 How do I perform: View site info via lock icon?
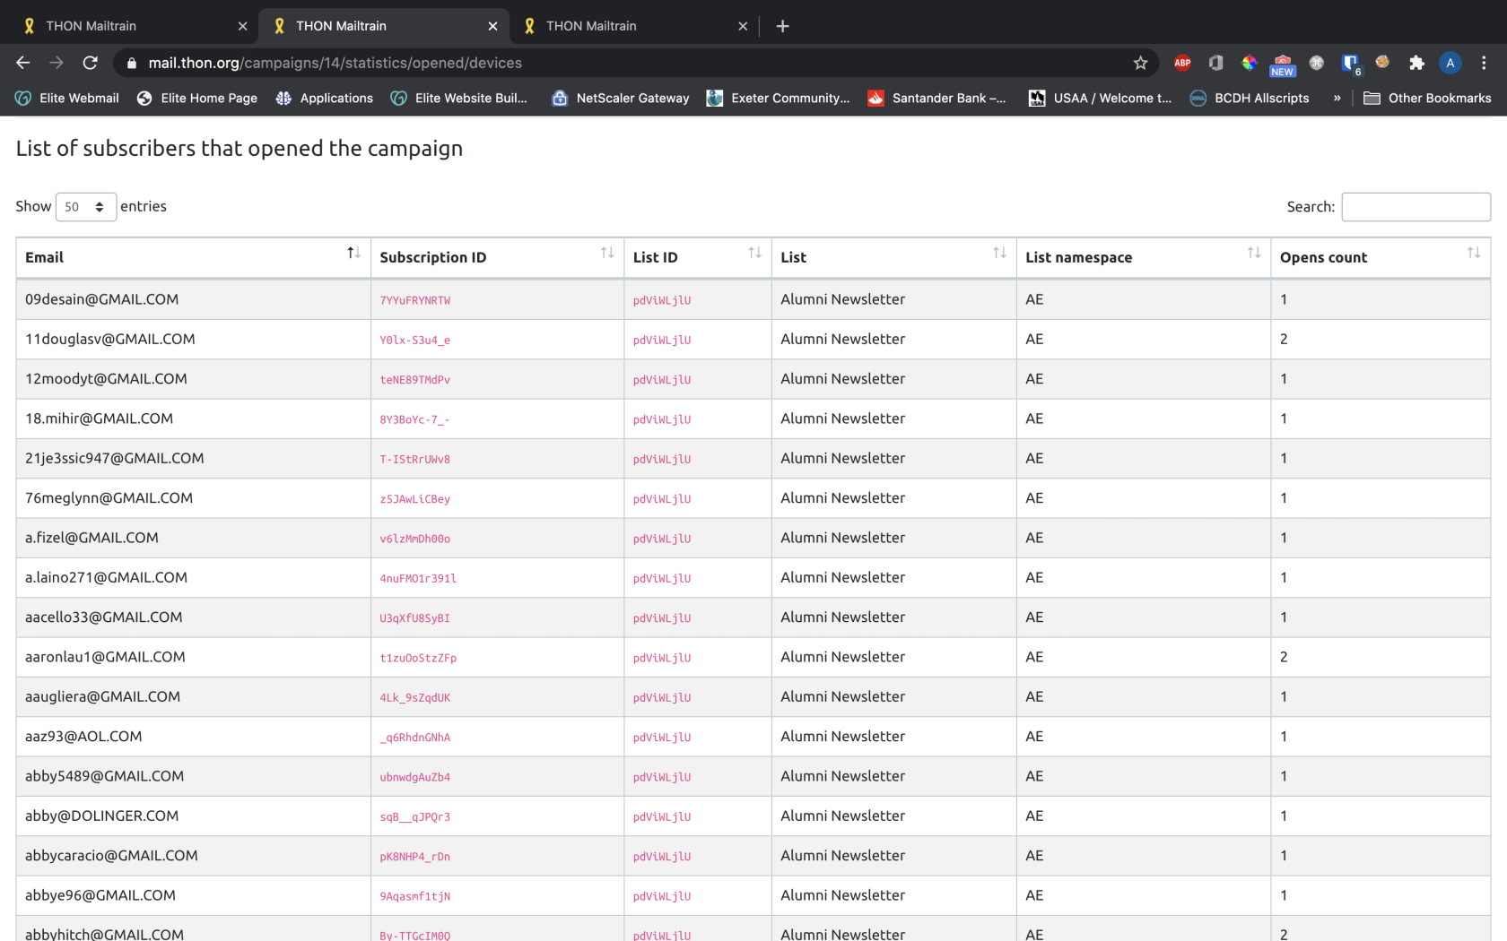[132, 63]
